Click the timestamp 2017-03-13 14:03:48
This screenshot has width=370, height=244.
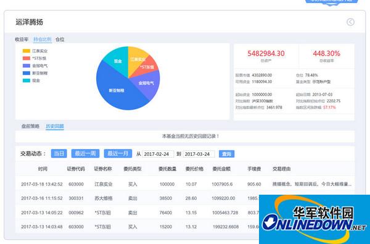pyautogui.click(x=42, y=227)
